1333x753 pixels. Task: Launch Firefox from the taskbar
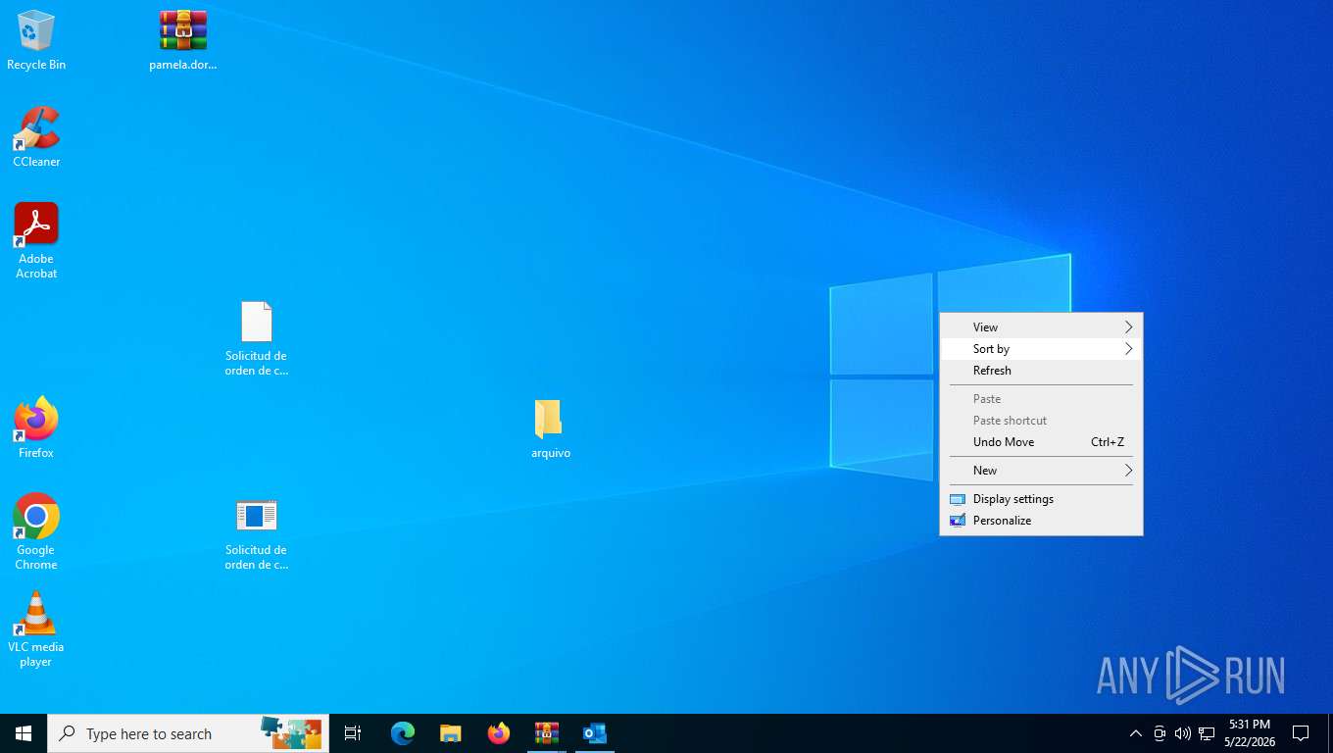[499, 733]
